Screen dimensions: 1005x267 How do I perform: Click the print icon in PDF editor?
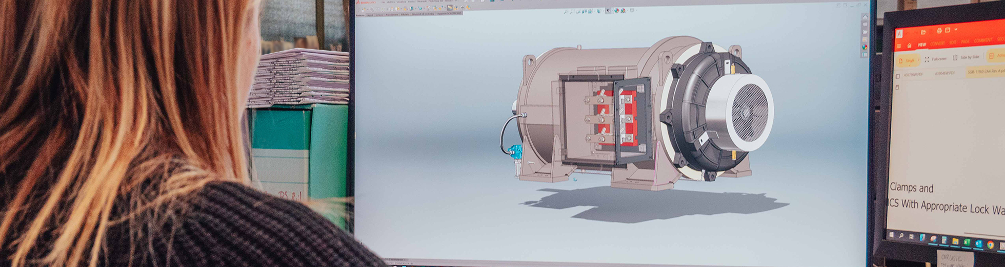(939, 31)
